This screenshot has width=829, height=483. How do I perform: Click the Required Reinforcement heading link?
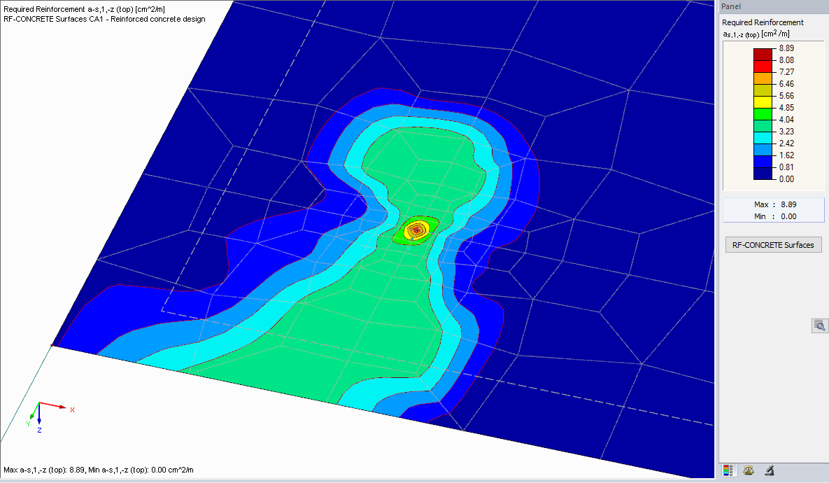click(762, 22)
